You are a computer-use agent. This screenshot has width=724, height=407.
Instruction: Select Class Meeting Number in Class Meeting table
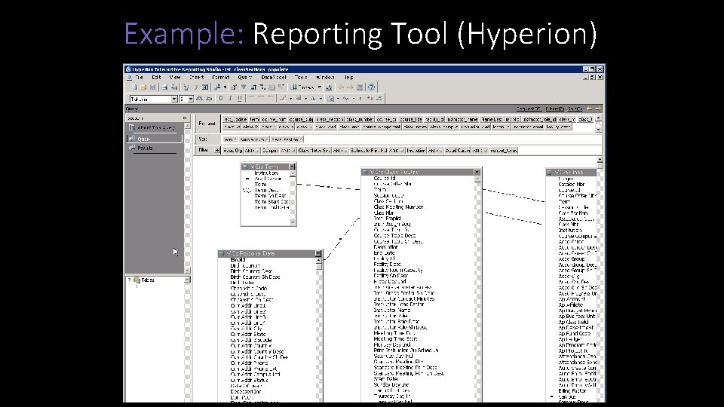coord(398,207)
